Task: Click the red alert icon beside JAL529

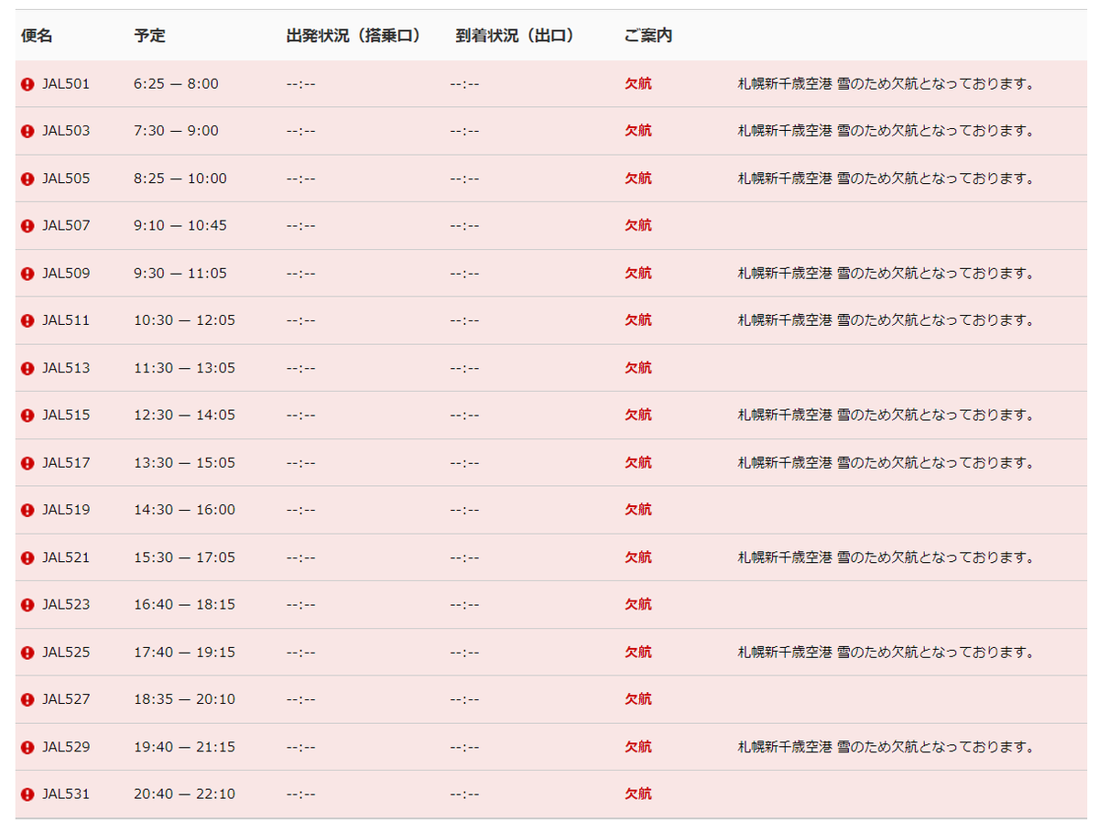Action: pos(27,747)
